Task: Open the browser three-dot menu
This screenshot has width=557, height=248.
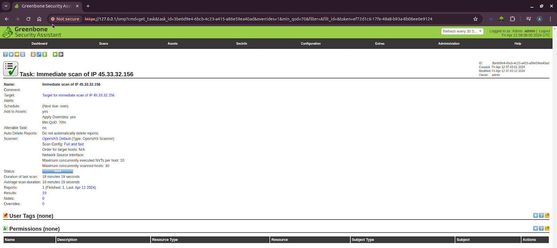Action: (x=550, y=19)
